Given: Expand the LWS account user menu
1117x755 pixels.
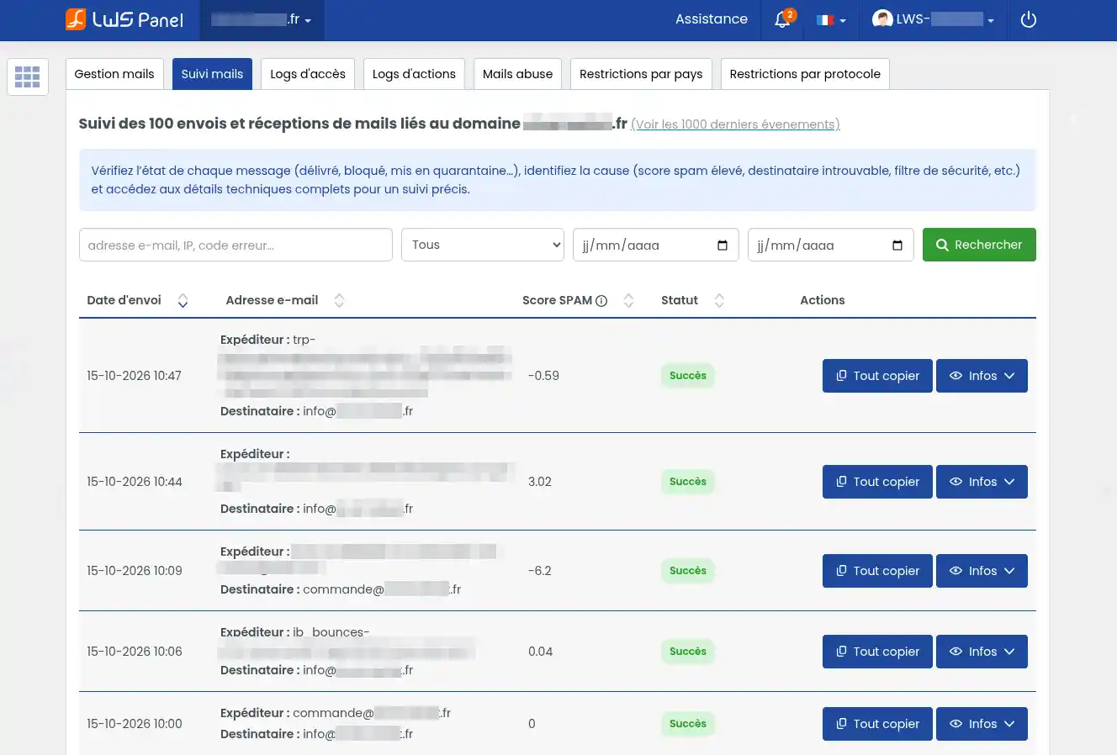Looking at the screenshot, I should tap(933, 19).
